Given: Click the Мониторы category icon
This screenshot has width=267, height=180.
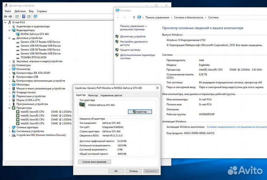Looking at the screenshot, I should click(14, 85).
